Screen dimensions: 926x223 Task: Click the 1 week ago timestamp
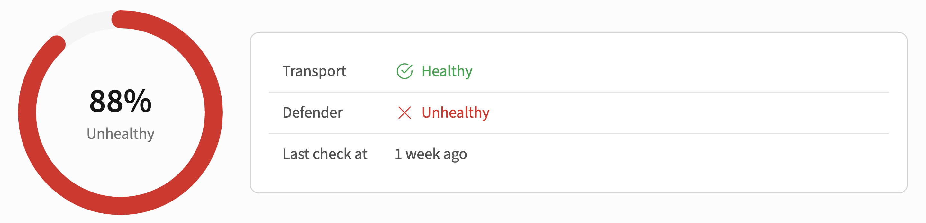[x=431, y=154]
